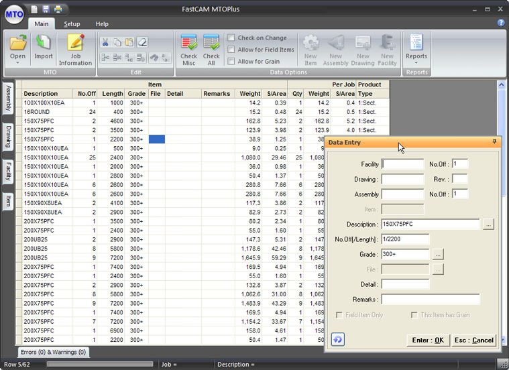Image resolution: width=509 pixels, height=370 pixels.
Task: Click the Esc : Cancel button
Action: pos(474,340)
